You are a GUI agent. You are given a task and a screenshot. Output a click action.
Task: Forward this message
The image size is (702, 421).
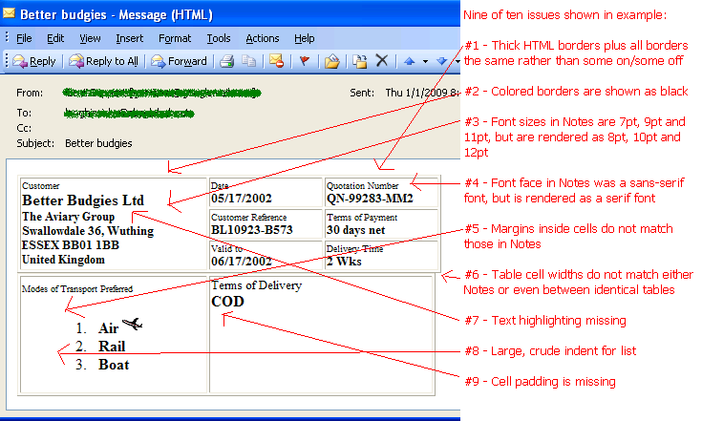pos(179,61)
